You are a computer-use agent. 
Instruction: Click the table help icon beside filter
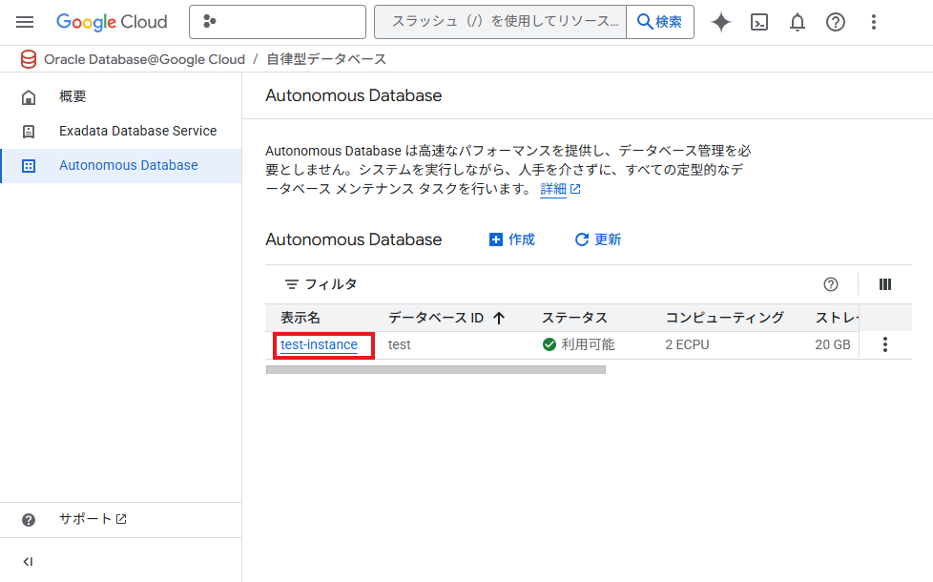click(x=831, y=284)
